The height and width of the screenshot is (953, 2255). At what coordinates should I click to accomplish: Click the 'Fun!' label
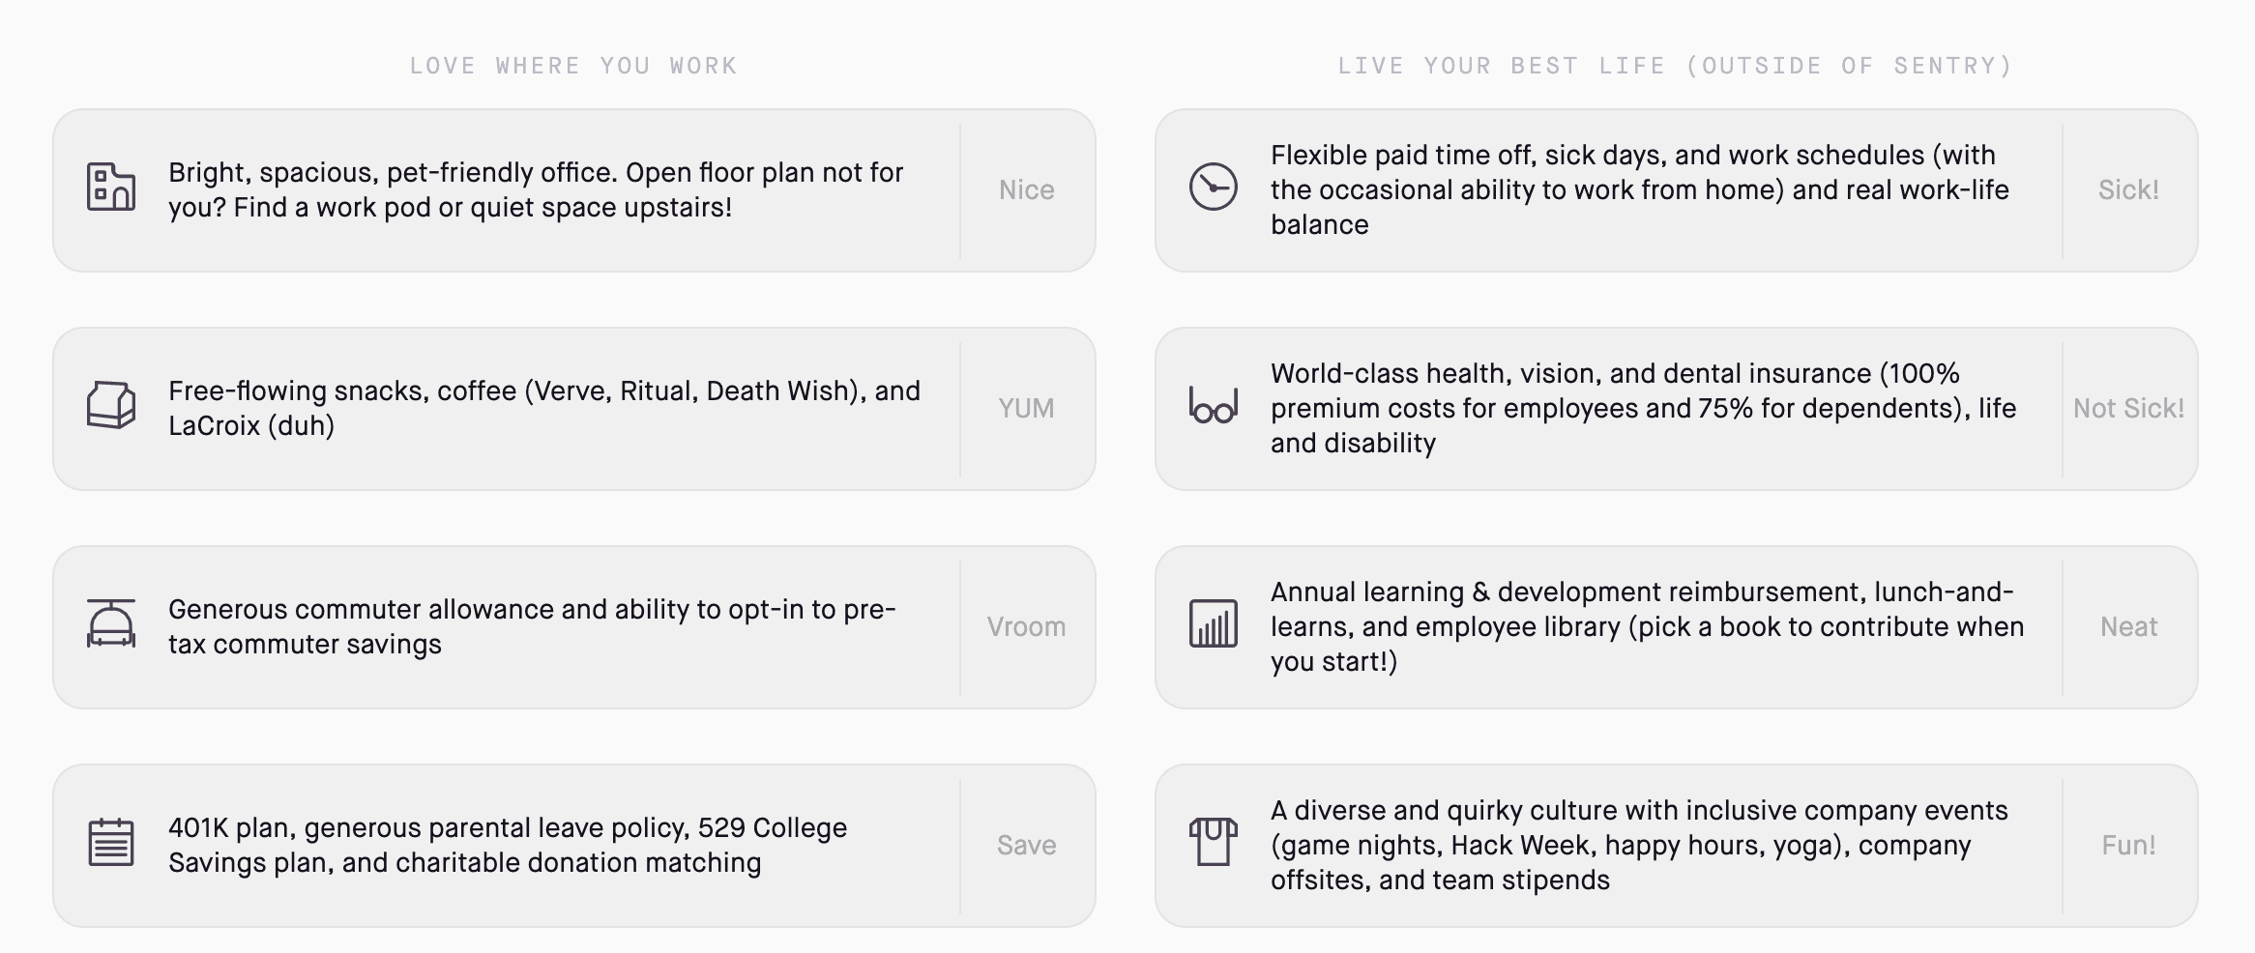[2128, 846]
